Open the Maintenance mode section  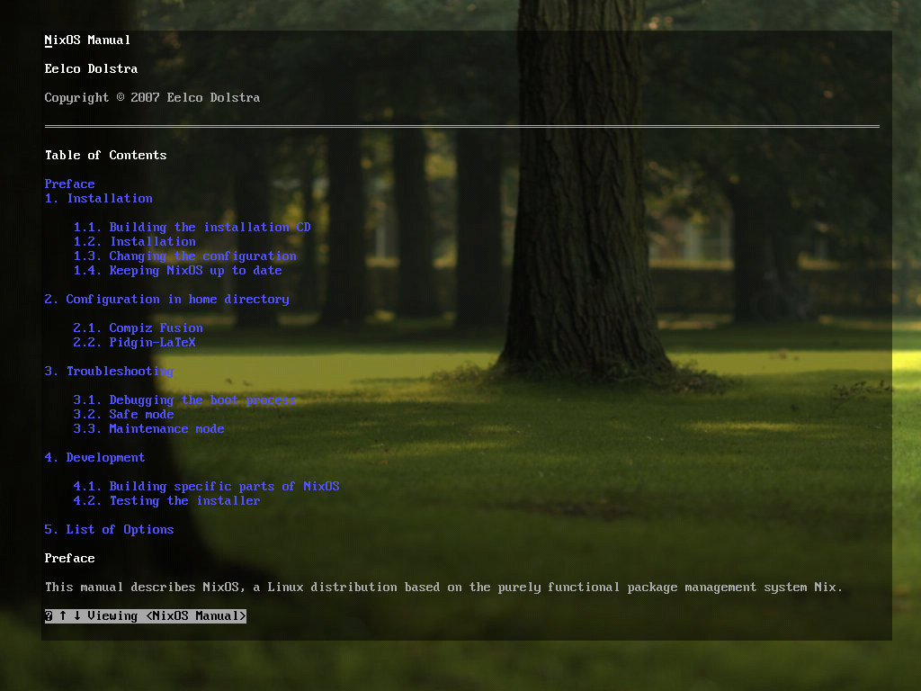(148, 428)
